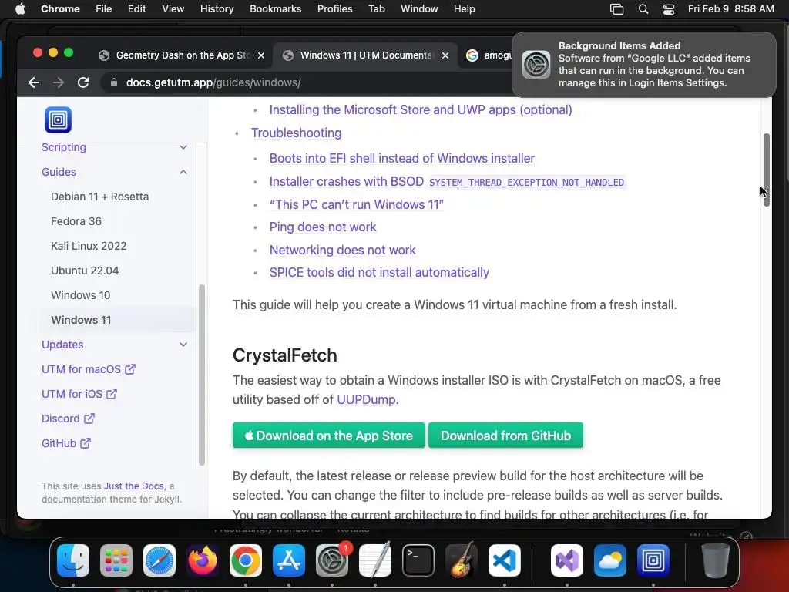Click Download from GitHub button
Screen dimensions: 789x592
(x=505, y=436)
